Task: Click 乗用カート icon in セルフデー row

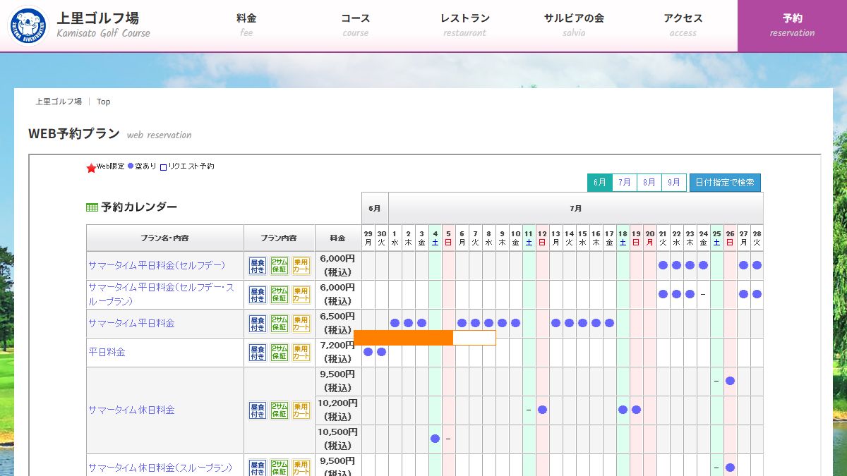Action: (301, 266)
